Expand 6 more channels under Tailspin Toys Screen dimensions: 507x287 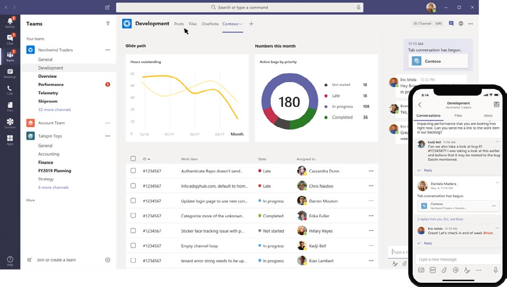[x=53, y=187]
